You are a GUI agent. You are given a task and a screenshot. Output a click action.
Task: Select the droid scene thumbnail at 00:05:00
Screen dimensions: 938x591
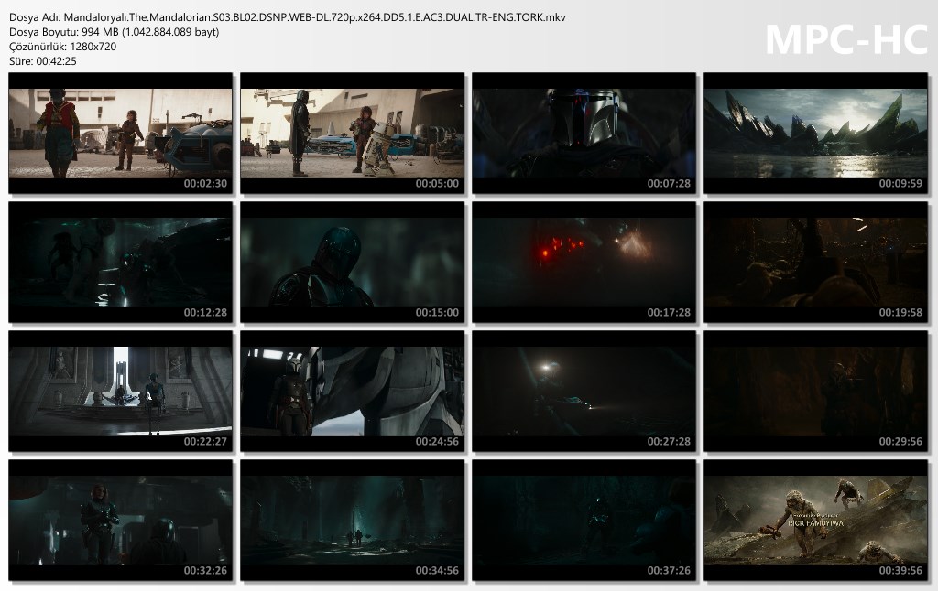pos(353,134)
